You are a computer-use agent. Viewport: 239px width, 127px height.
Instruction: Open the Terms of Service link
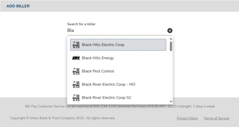216,118
